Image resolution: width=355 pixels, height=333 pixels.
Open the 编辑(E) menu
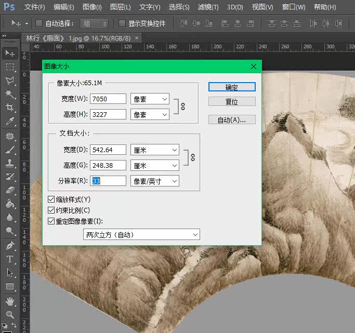(64, 7)
